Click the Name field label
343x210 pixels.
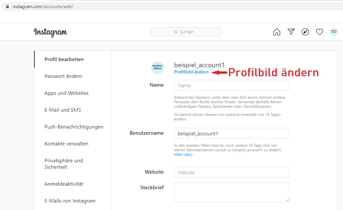[157, 85]
